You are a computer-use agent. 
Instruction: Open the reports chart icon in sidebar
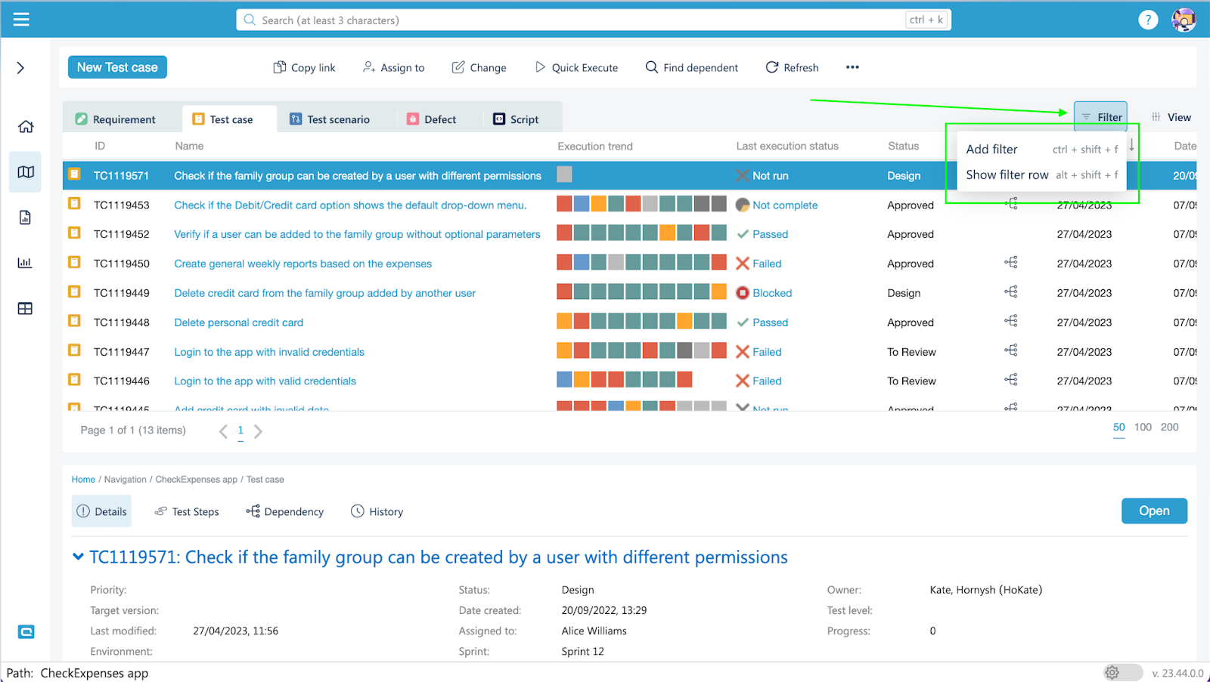pyautogui.click(x=25, y=263)
